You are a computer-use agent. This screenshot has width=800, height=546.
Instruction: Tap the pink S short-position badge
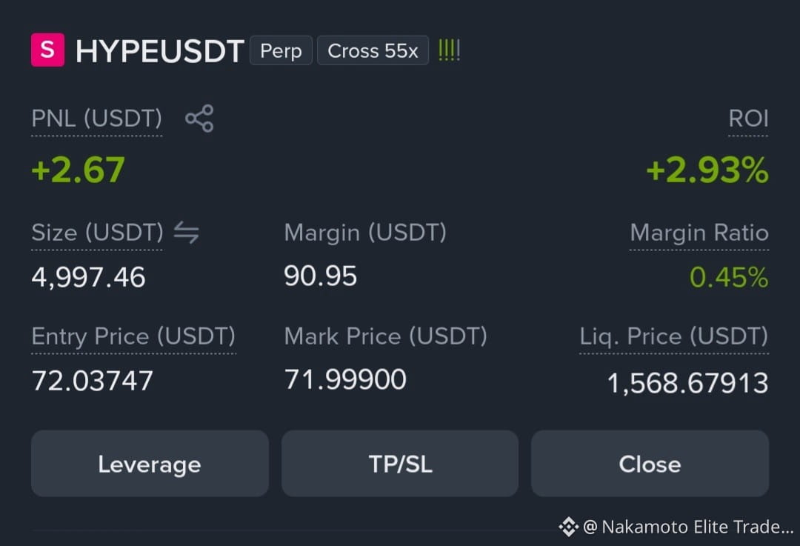tap(48, 50)
